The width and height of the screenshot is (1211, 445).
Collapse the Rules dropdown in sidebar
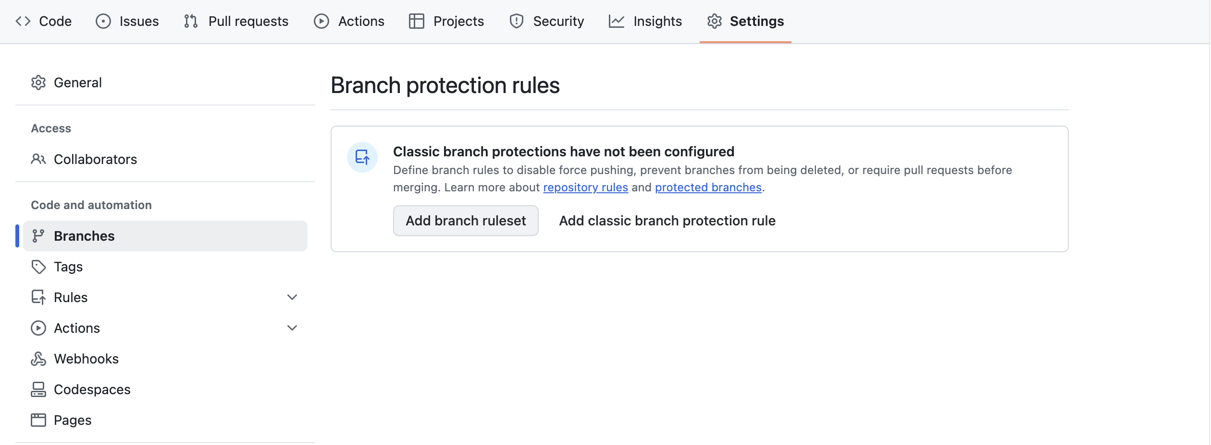point(293,297)
